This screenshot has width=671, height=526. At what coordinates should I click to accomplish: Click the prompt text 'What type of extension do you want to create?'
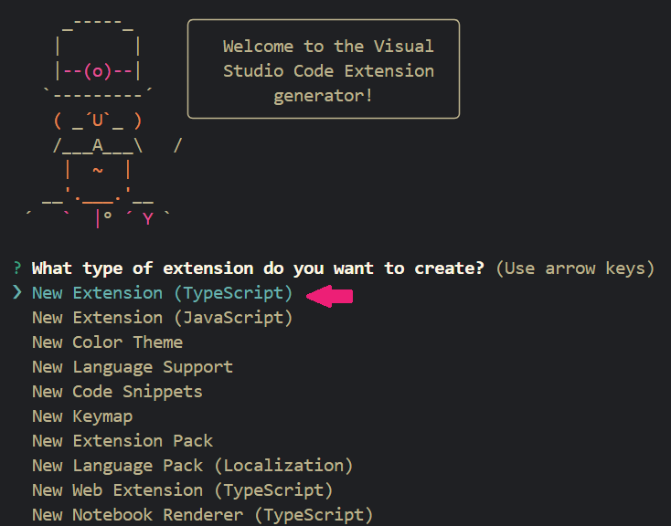coord(258,268)
